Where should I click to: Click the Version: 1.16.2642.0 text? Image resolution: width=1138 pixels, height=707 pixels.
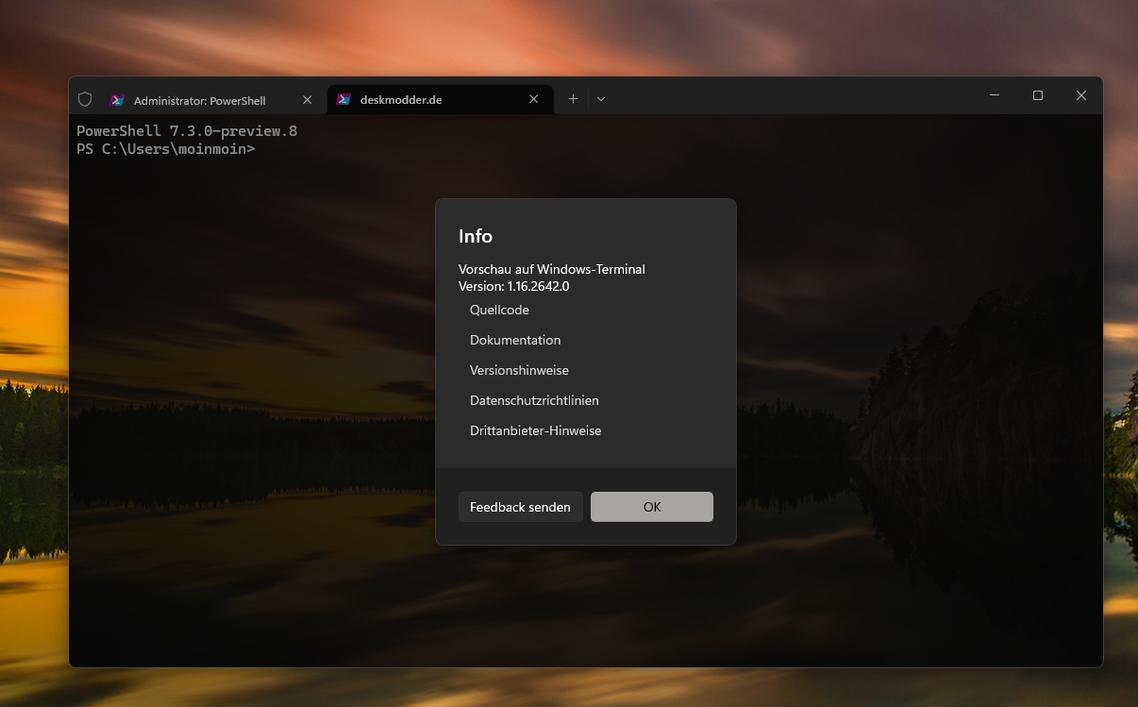[513, 286]
